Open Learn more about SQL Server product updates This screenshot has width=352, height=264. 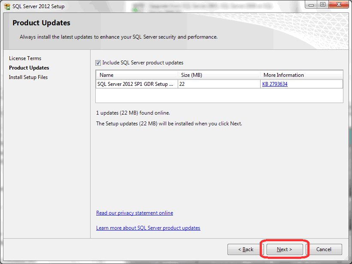(x=148, y=228)
